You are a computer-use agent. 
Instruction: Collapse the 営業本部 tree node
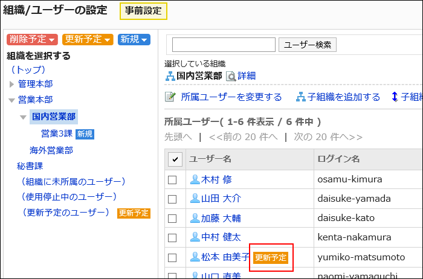pyautogui.click(x=11, y=100)
